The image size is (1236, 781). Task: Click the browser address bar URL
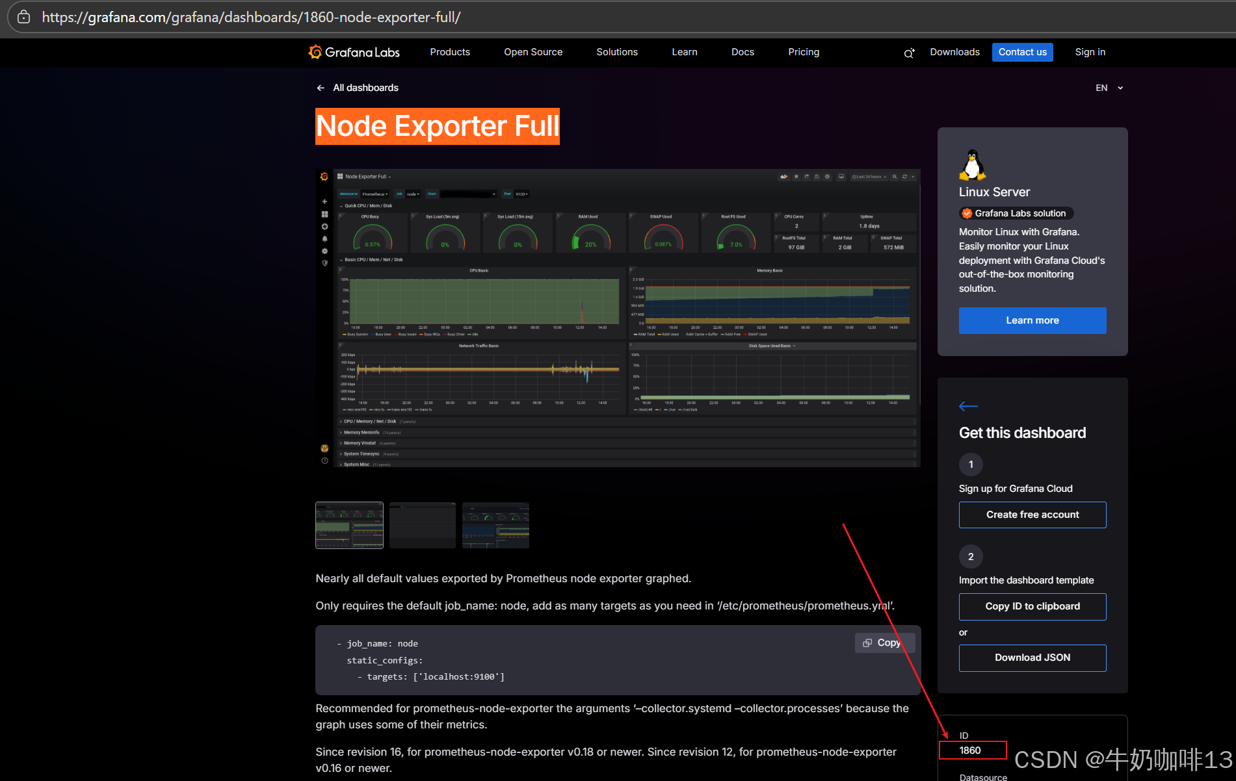pyautogui.click(x=251, y=17)
